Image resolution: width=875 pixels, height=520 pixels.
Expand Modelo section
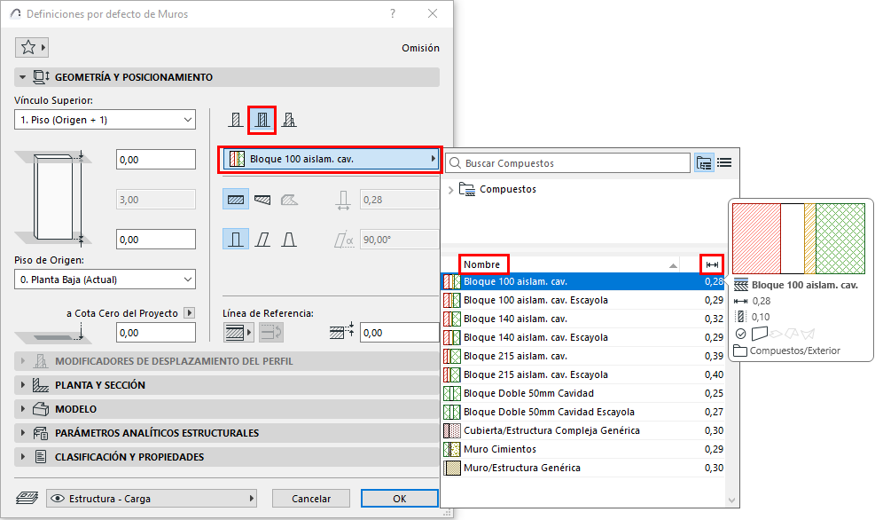point(227,409)
